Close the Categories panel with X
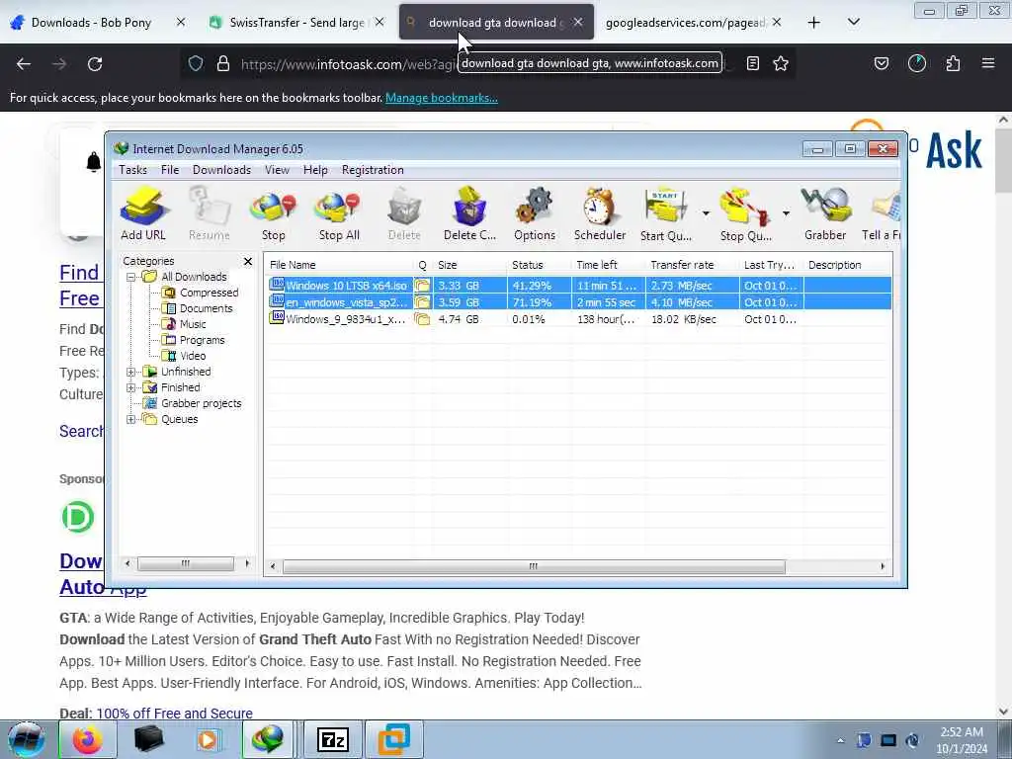The image size is (1012, 759). (x=248, y=261)
